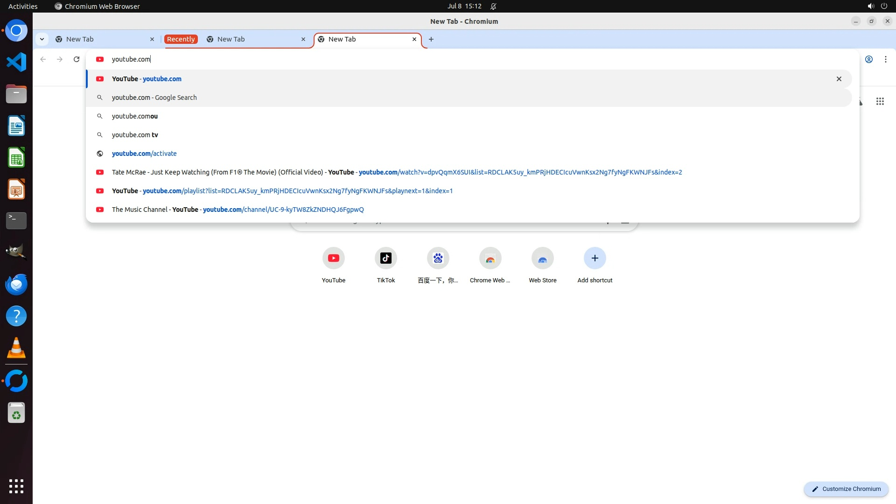Screen dimensions: 896x504
Task: Open the Web Store shortcut
Action: coord(542,258)
